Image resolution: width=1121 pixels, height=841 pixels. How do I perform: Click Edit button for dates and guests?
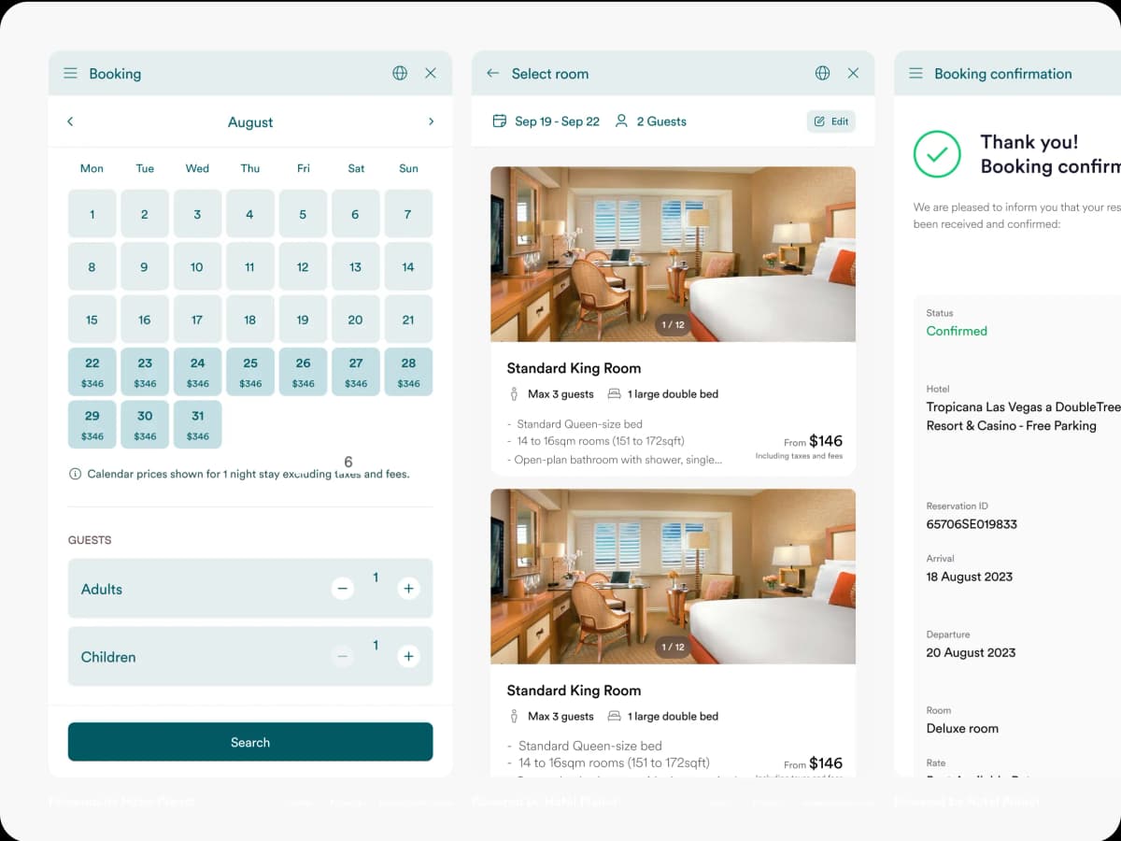pos(830,121)
